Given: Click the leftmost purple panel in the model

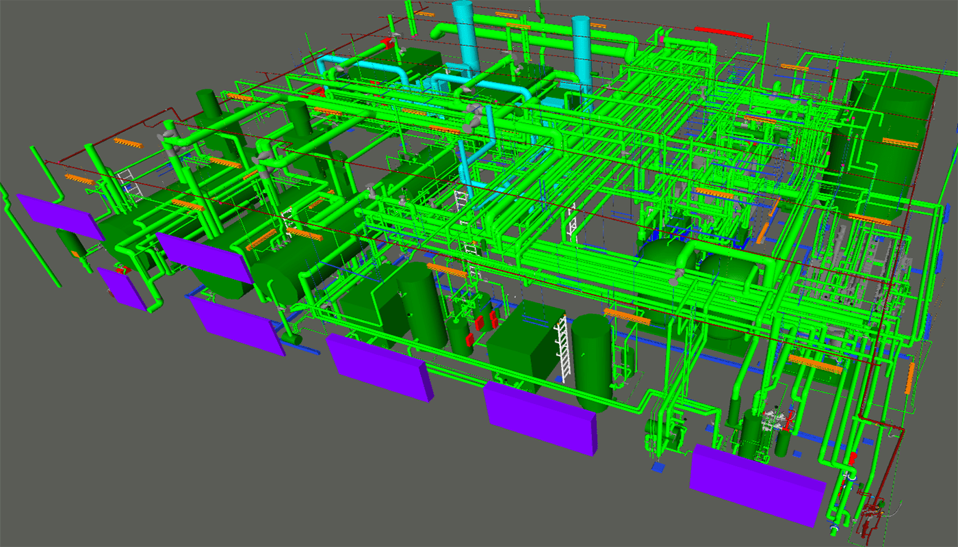Looking at the screenshot, I should 59,217.
